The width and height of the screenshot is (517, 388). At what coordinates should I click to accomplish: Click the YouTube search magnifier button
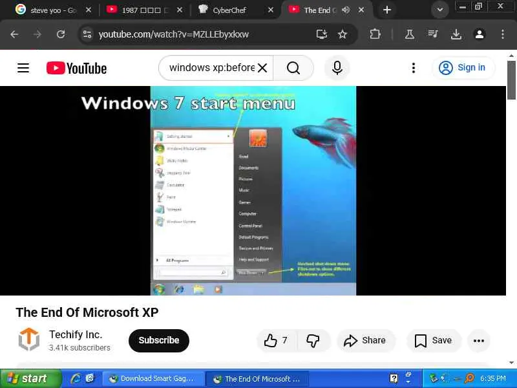pyautogui.click(x=293, y=68)
